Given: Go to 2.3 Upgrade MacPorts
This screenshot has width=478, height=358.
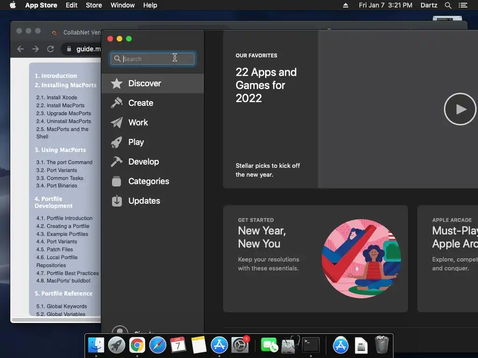Looking at the screenshot, I should coord(63,113).
